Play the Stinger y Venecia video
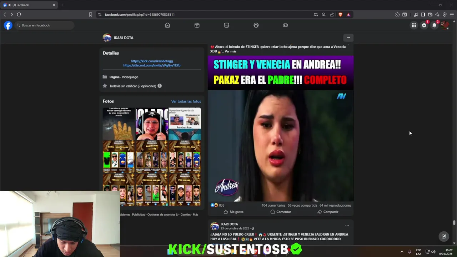 pyautogui.click(x=281, y=128)
